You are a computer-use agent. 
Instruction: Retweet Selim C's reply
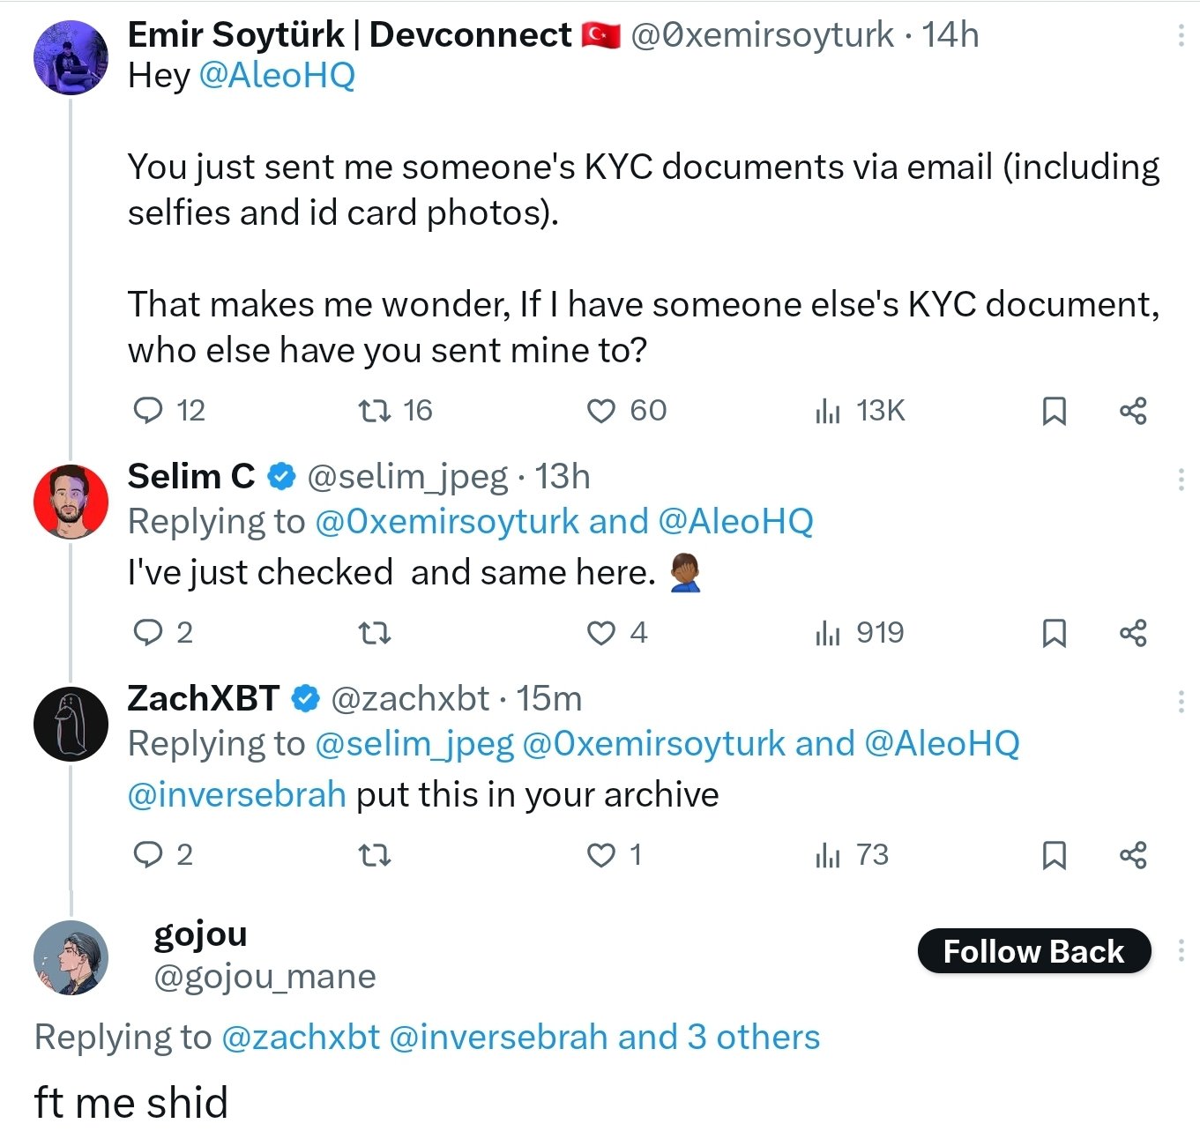click(x=376, y=633)
